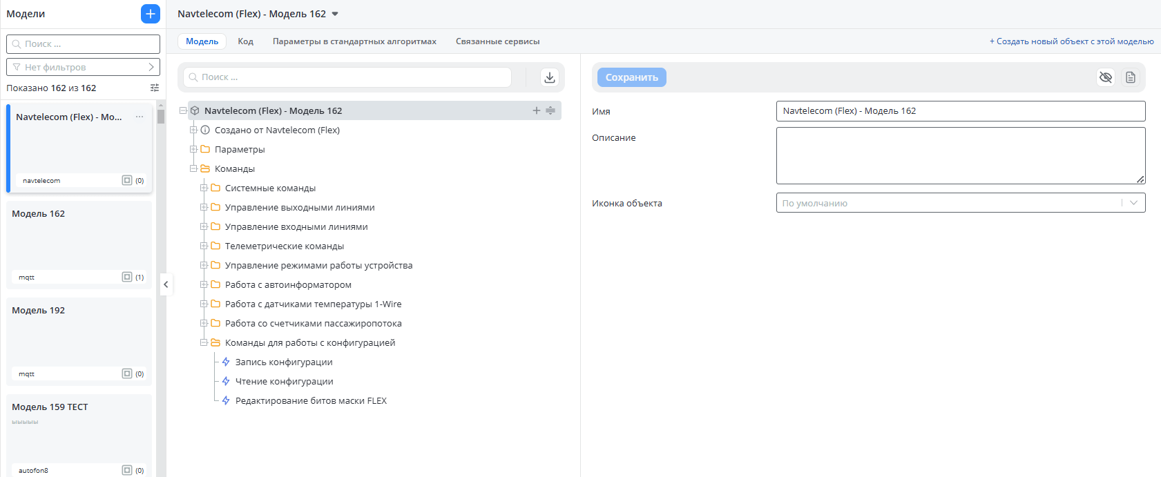The image size is (1161, 477).
Task: Click objects icon on Navtelecom card
Action: click(127, 180)
